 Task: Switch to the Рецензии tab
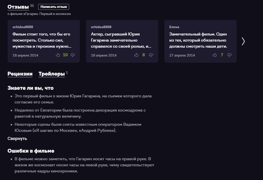coord(20,74)
